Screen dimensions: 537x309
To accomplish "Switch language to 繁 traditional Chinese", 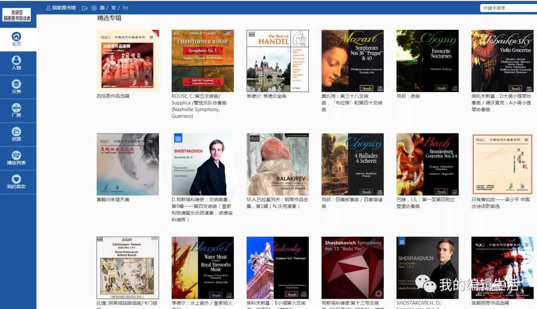I will tap(113, 8).
